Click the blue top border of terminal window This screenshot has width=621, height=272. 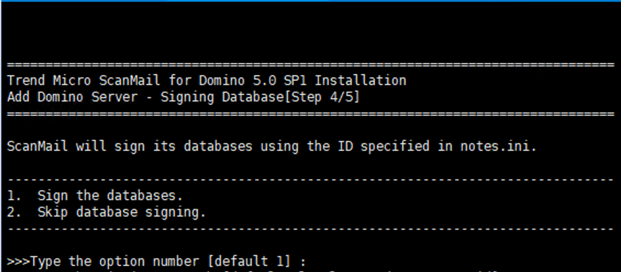[311, 1]
